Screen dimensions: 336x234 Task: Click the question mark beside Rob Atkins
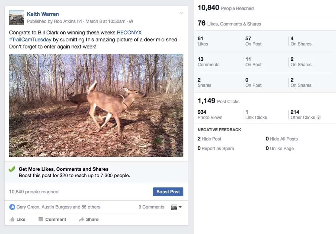point(79,21)
